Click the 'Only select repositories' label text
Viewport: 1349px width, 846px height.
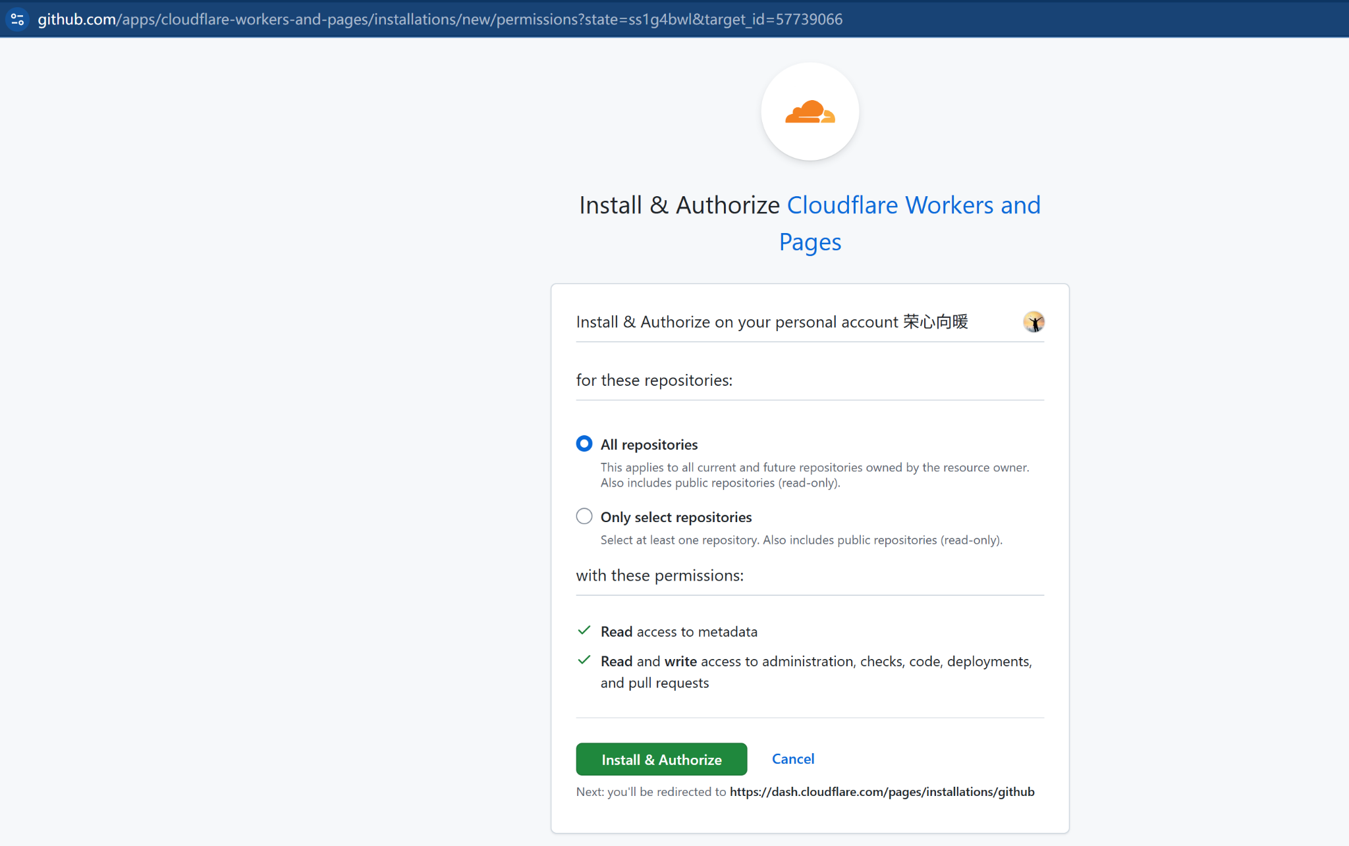click(676, 517)
